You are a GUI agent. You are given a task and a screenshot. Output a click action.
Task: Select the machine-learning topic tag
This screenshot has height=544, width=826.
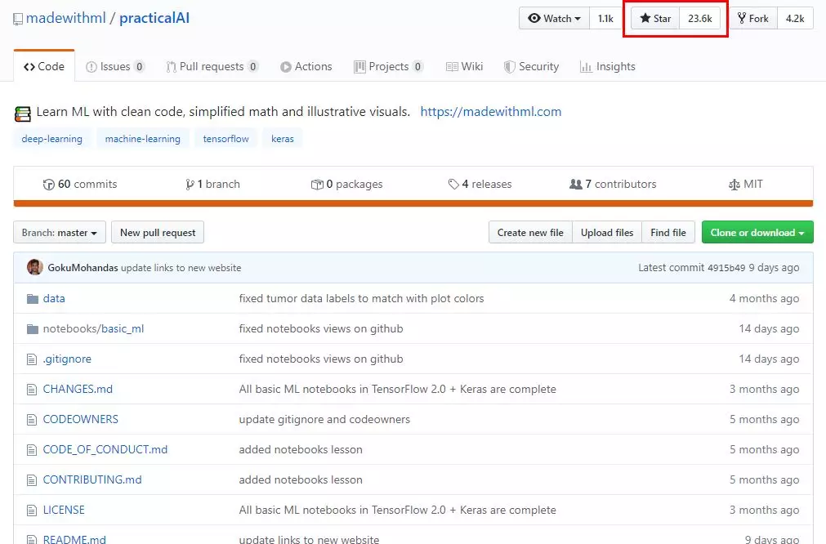click(x=142, y=139)
